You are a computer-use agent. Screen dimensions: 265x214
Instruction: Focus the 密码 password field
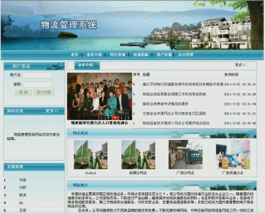point(38,84)
